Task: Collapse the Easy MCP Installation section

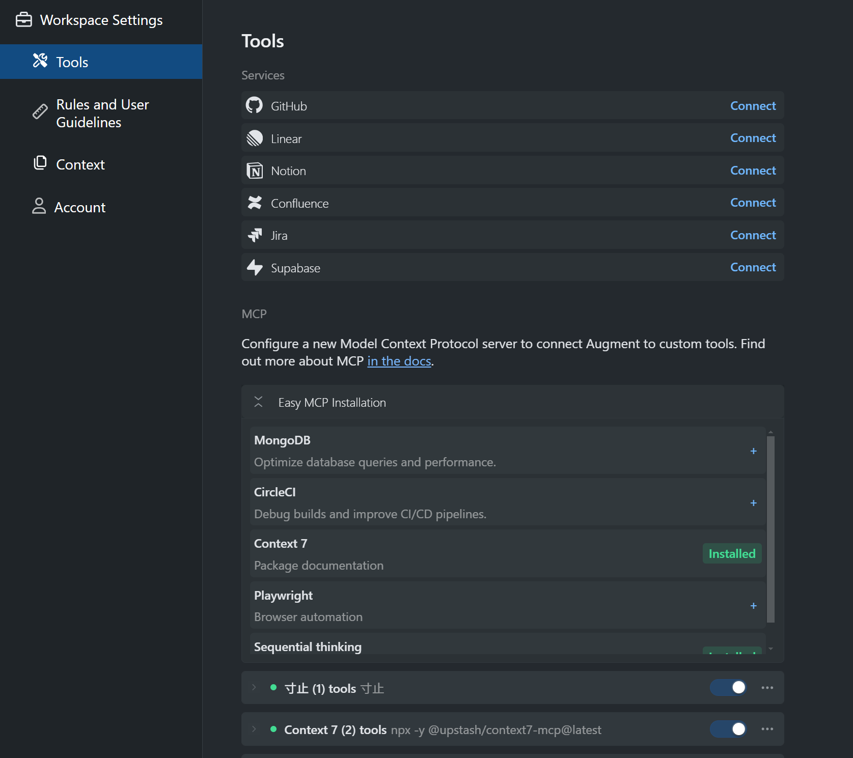Action: [x=258, y=402]
